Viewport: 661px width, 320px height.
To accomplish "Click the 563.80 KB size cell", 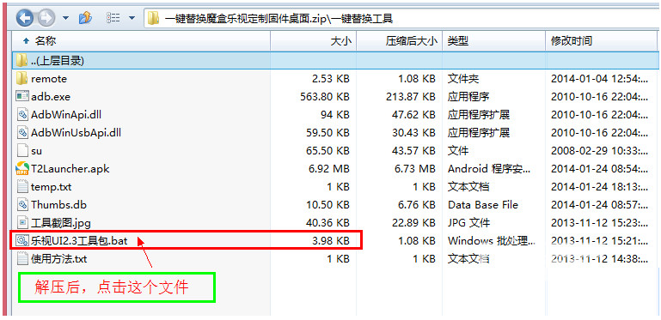I will point(325,97).
